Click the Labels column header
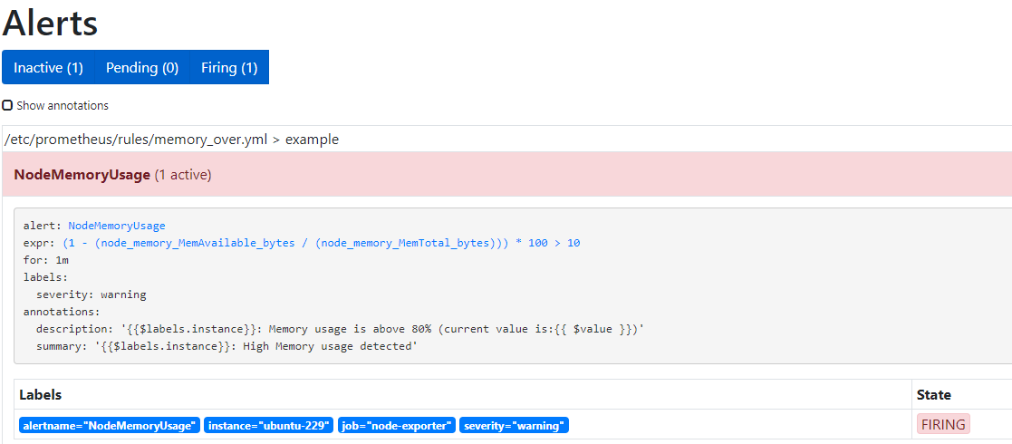The width and height of the screenshot is (1012, 444). 40,395
